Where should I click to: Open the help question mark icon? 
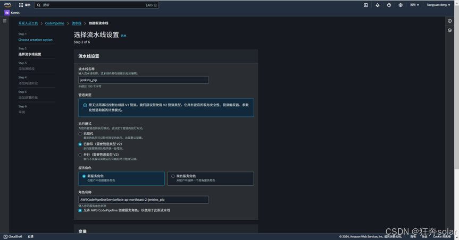click(389, 5)
